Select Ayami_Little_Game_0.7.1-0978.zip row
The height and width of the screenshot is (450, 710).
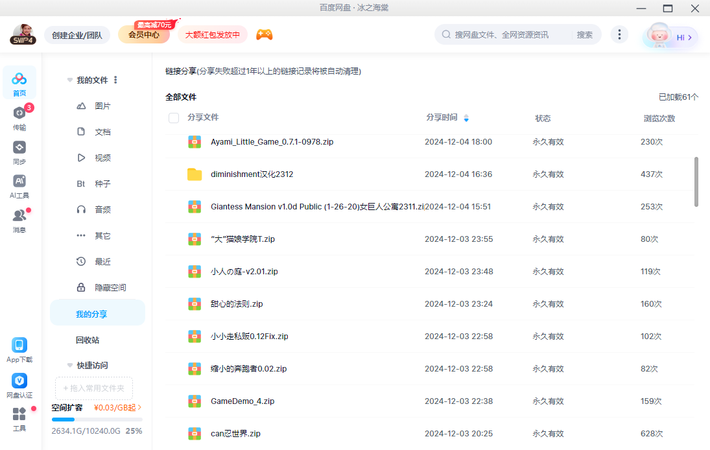coord(429,142)
